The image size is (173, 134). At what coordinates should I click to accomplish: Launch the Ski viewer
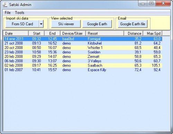(66, 24)
